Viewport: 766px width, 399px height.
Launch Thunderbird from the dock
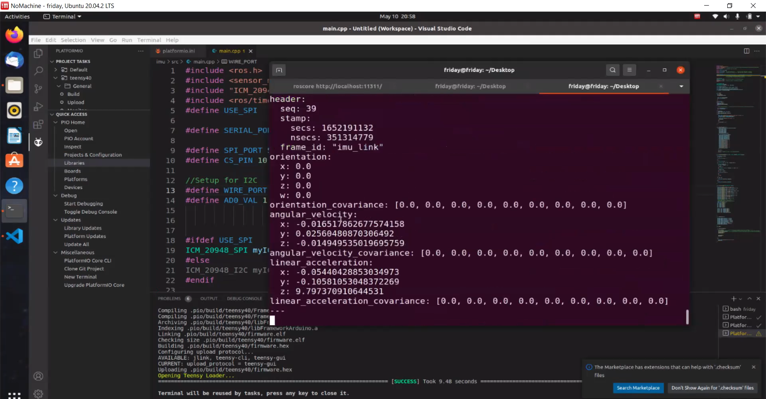point(14,60)
